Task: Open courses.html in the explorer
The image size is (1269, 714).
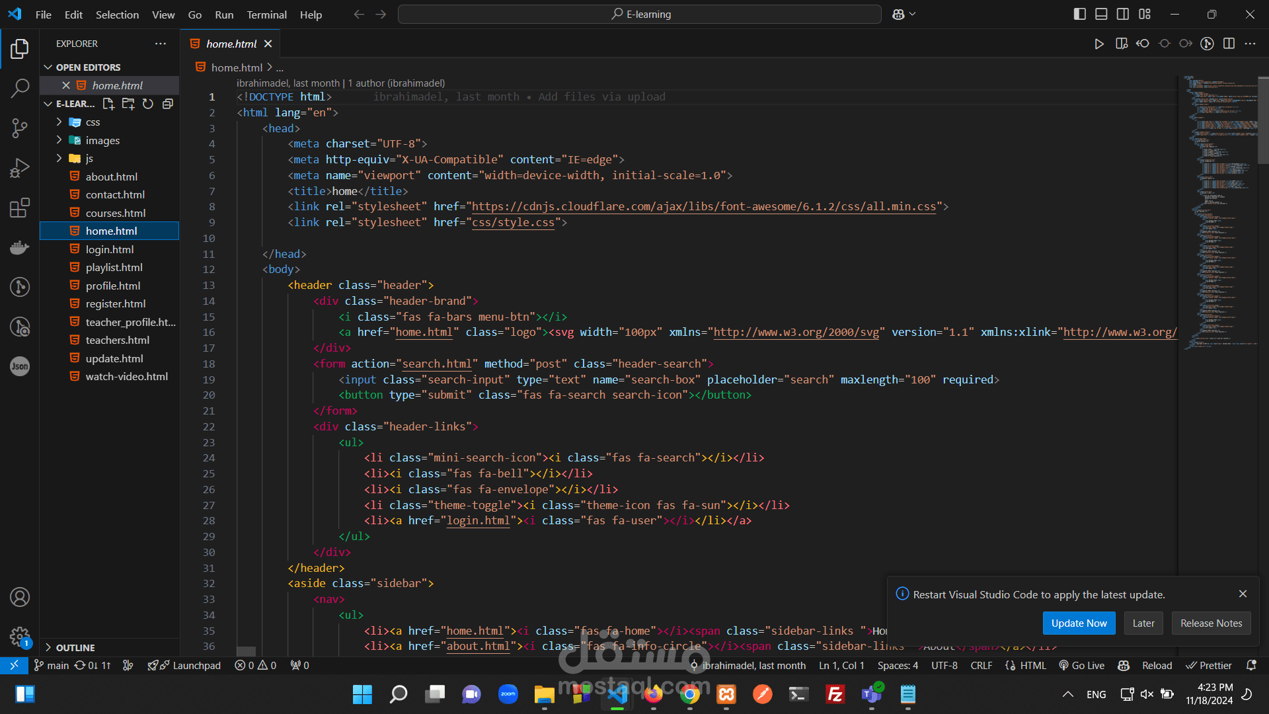Action: (x=115, y=213)
